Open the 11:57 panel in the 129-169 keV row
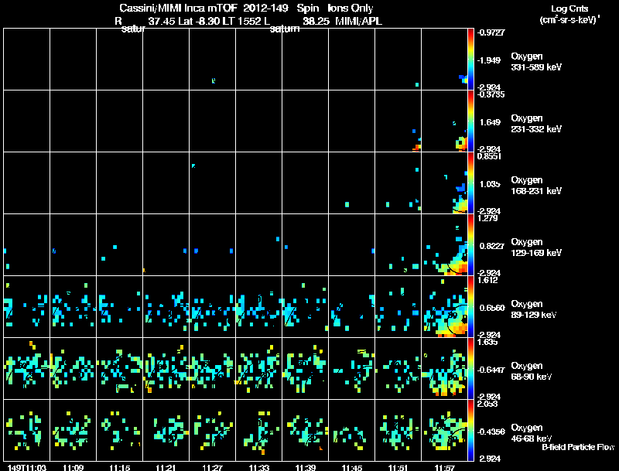 444,244
